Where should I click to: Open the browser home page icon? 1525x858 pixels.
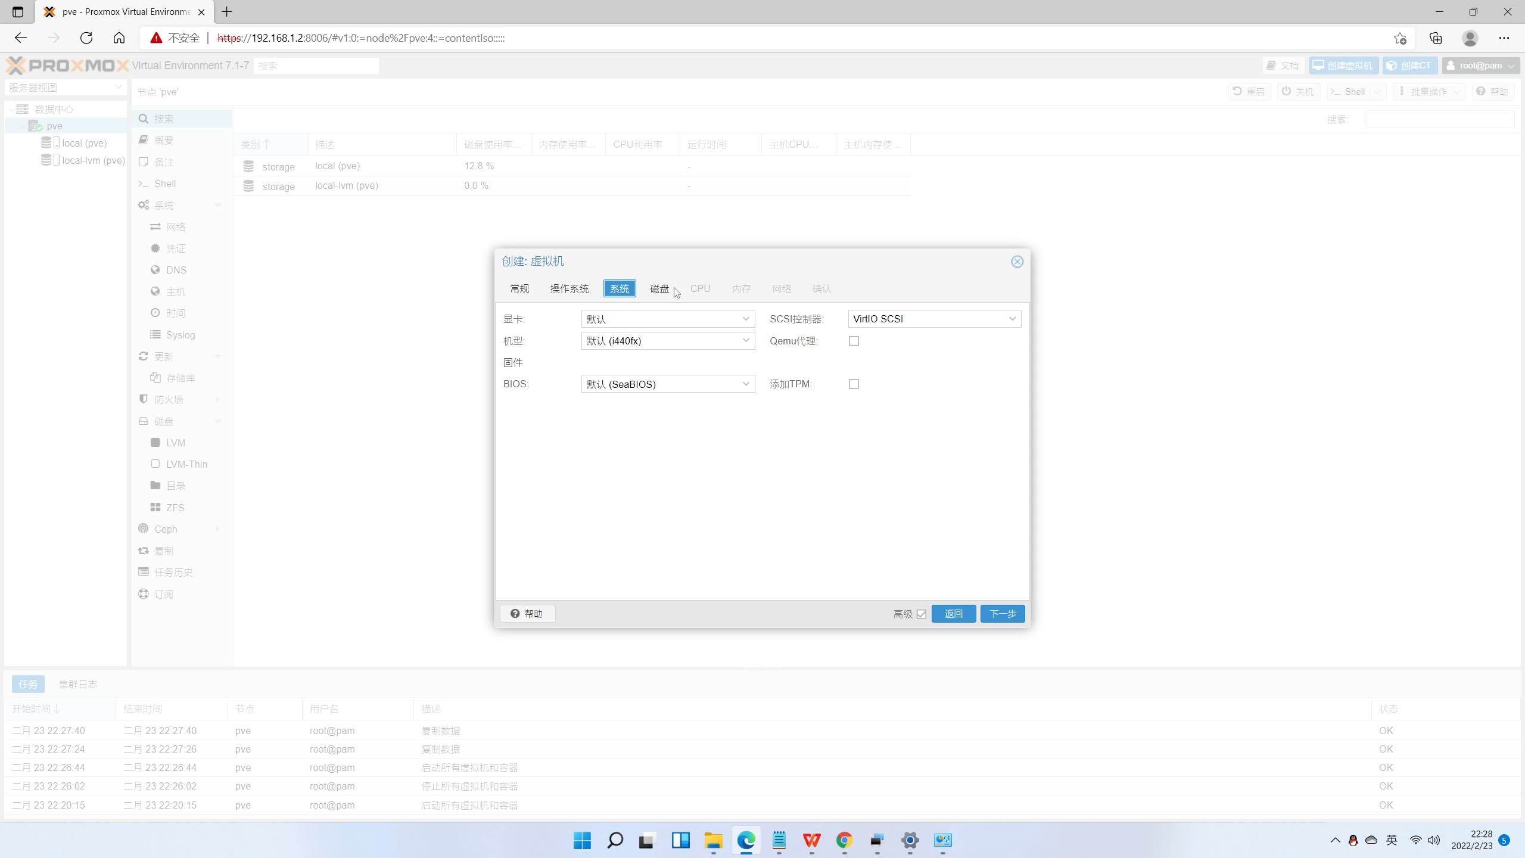(x=119, y=38)
